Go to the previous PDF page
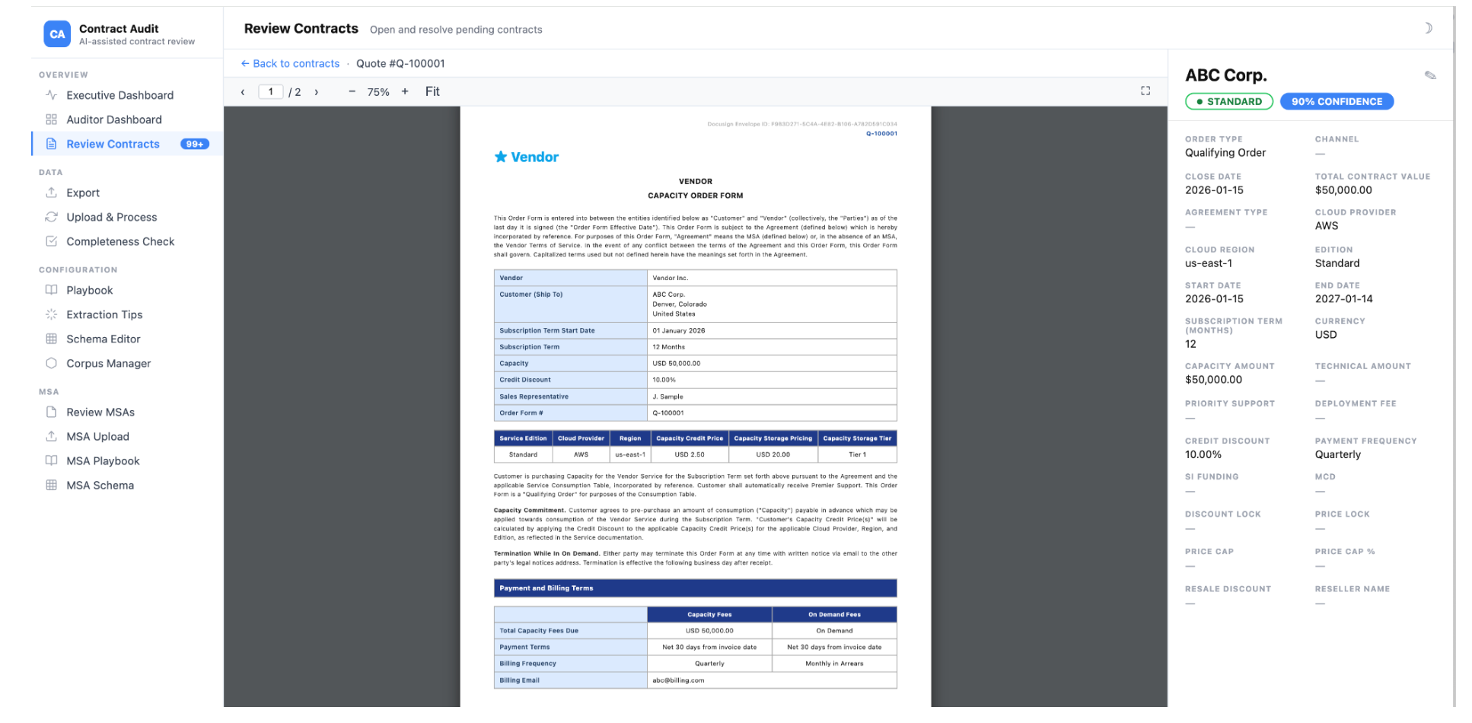This screenshot has height=723, width=1472. click(x=243, y=92)
